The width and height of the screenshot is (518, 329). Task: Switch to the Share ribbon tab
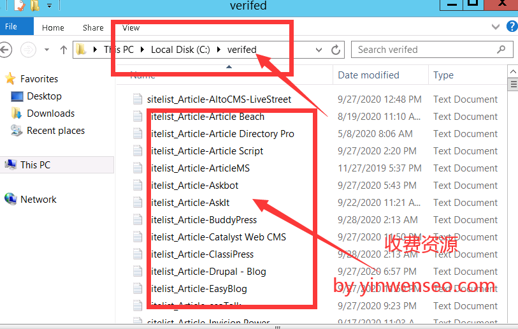pyautogui.click(x=93, y=27)
